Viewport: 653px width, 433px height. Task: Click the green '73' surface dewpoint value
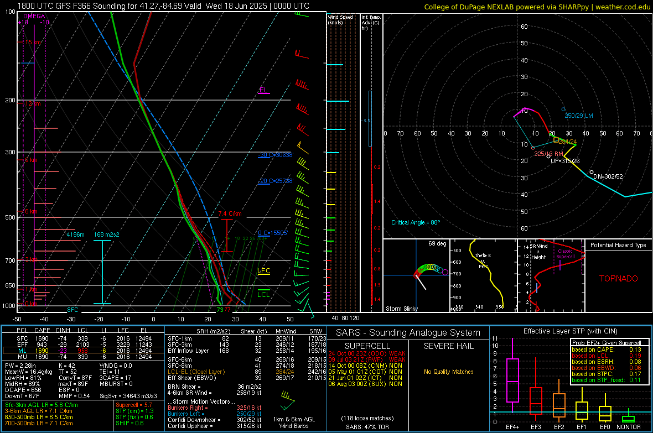point(220,310)
